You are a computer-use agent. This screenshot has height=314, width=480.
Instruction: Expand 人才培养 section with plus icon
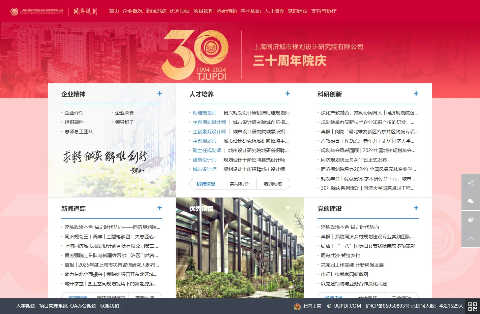(x=288, y=94)
